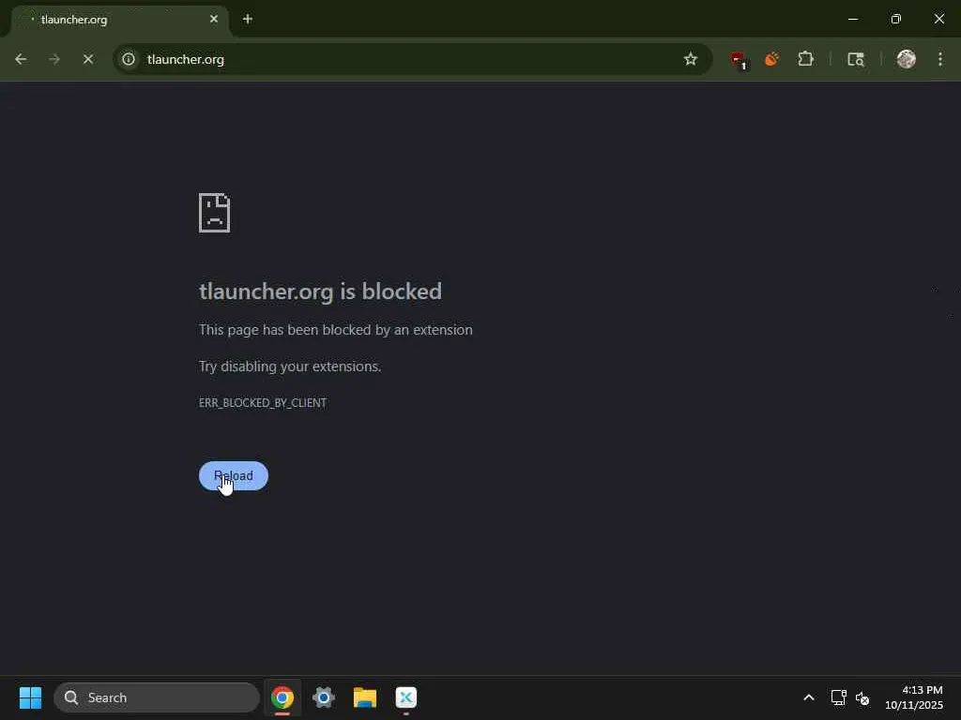Close the Chrome window
961x720 pixels.
[938, 19]
